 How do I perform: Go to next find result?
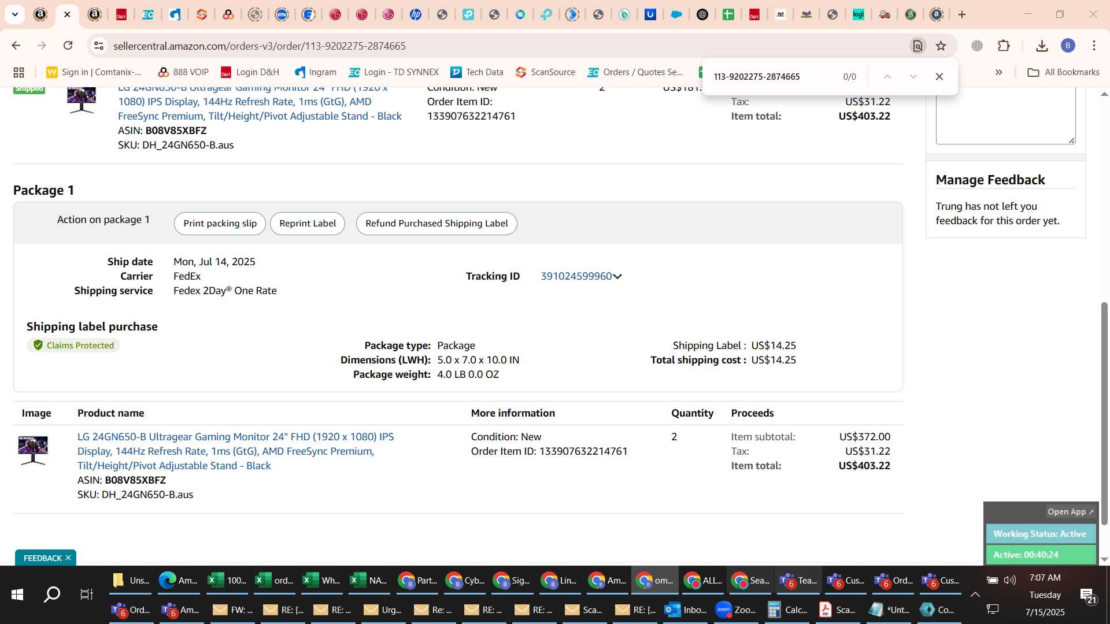click(x=913, y=76)
